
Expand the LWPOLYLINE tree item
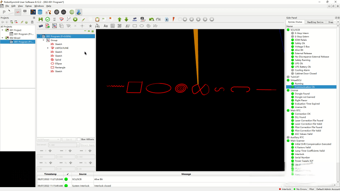point(48,48)
